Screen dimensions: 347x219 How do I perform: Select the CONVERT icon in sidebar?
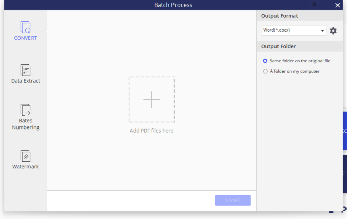(25, 27)
